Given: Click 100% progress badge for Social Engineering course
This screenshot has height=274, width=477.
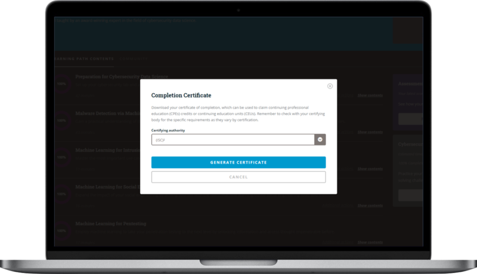Looking at the screenshot, I should (x=61, y=194).
